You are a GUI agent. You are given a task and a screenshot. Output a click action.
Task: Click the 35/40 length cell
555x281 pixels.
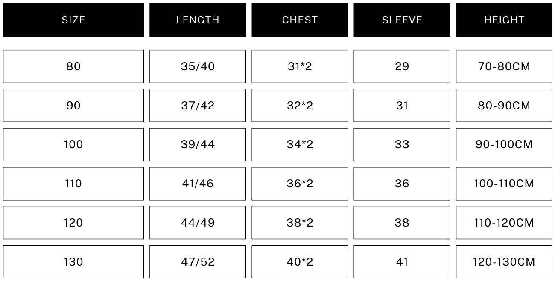[x=198, y=66]
